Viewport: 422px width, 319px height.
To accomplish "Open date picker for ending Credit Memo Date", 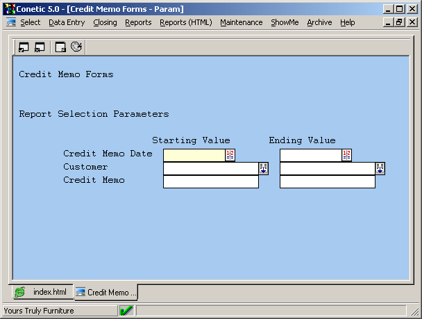I will click(x=347, y=155).
